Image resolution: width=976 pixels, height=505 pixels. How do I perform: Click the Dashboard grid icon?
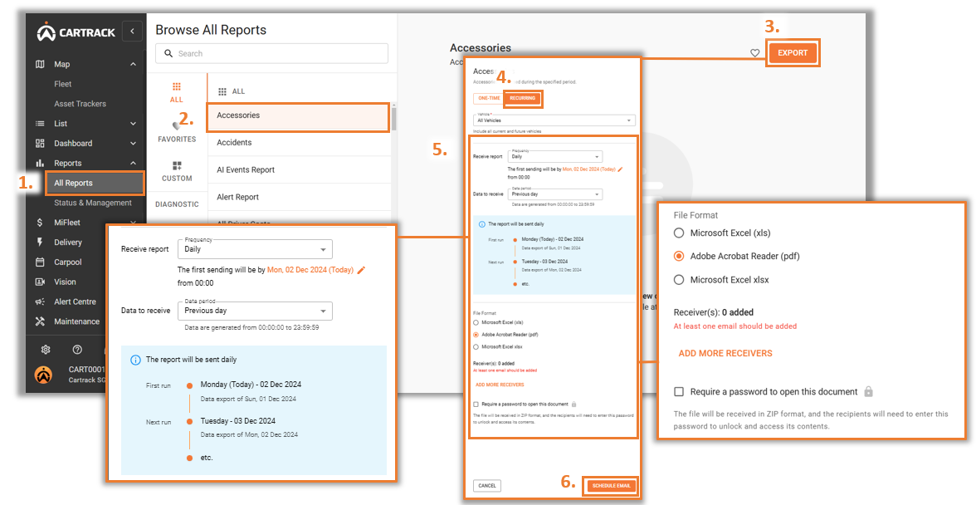point(40,143)
